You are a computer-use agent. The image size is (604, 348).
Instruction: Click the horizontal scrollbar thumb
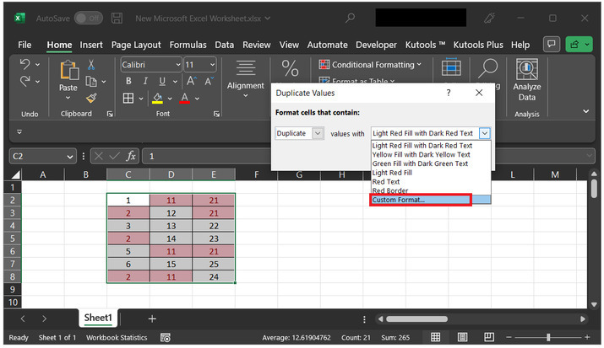(x=416, y=319)
